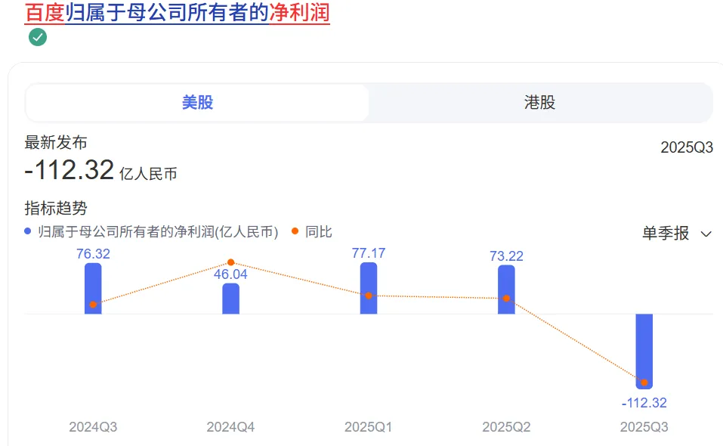The image size is (723, 446).
Task: Toggle the orange 同比 legend item
Action: coord(312,231)
